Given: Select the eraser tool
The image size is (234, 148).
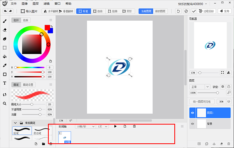Looking at the screenshot, I should (5, 30).
